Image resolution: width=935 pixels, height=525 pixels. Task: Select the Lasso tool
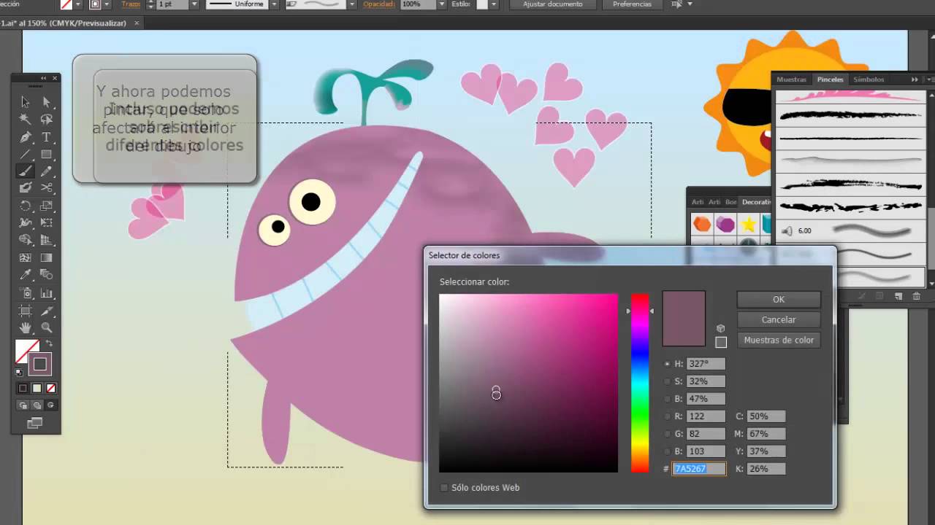tap(47, 119)
